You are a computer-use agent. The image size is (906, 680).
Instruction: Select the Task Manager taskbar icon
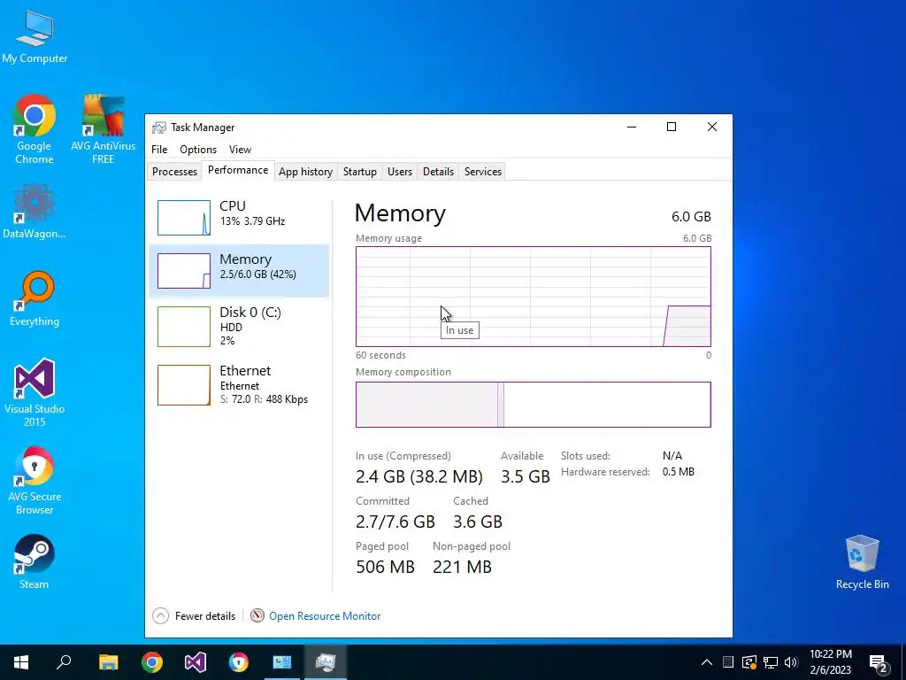coord(326,662)
